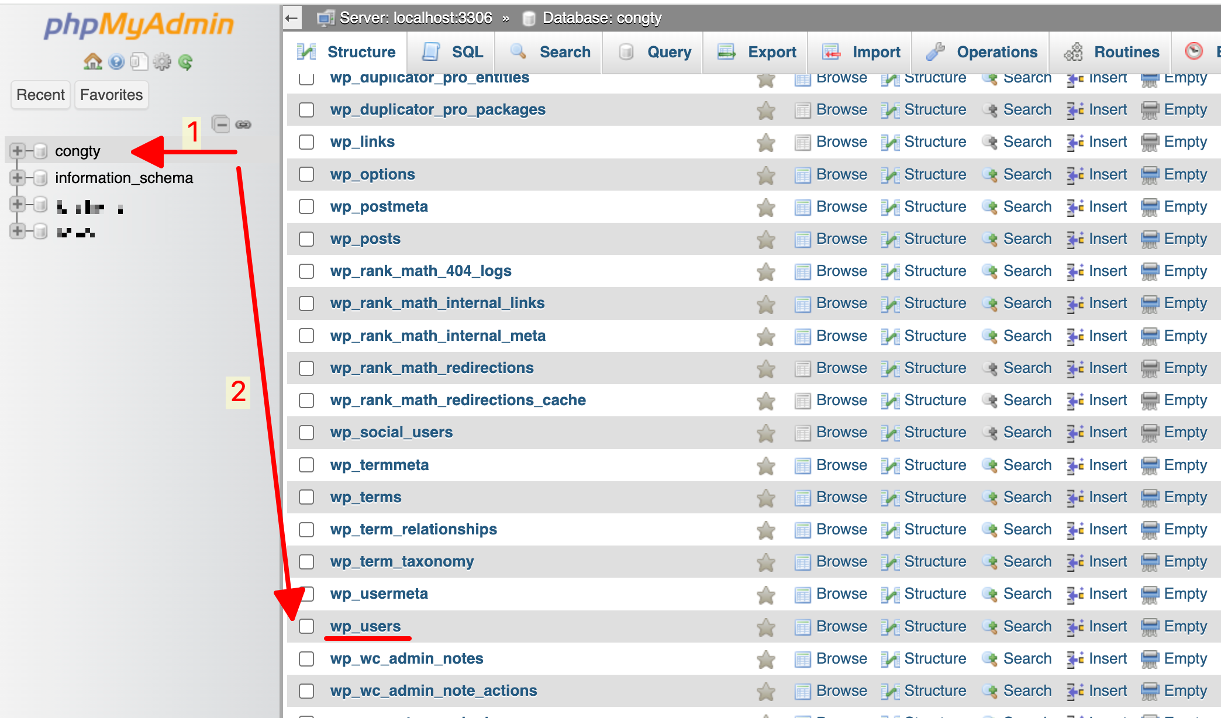Check the wp_terms table checkbox
Viewport: 1221px width, 718px height.
[306, 498]
